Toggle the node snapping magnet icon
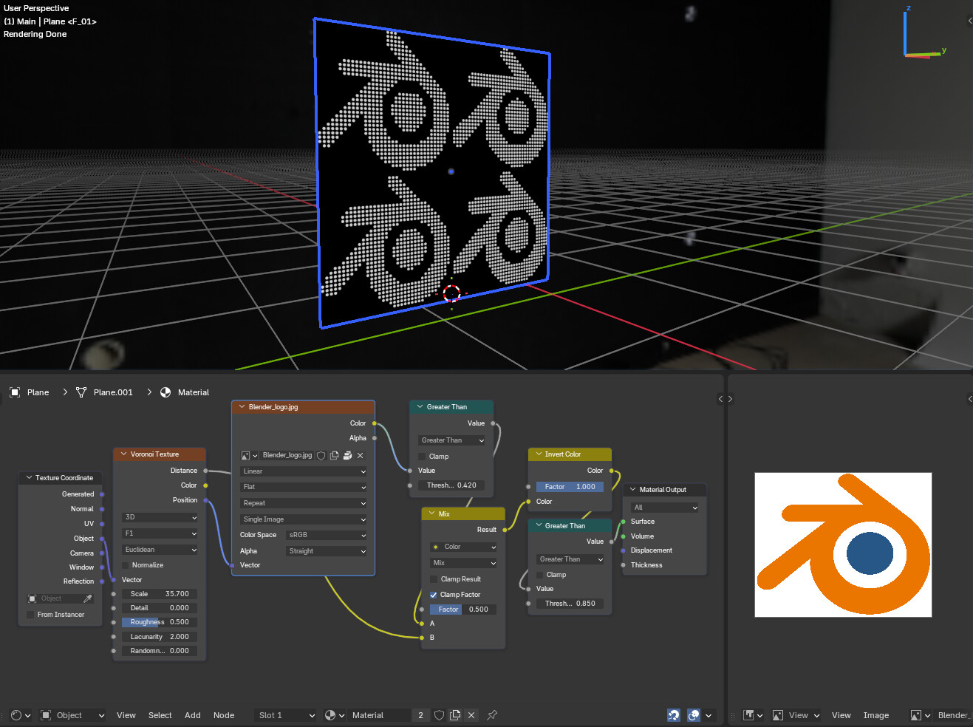Image resolution: width=973 pixels, height=727 pixels. 674,715
